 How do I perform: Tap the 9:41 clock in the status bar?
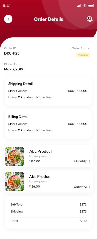(7, 6)
